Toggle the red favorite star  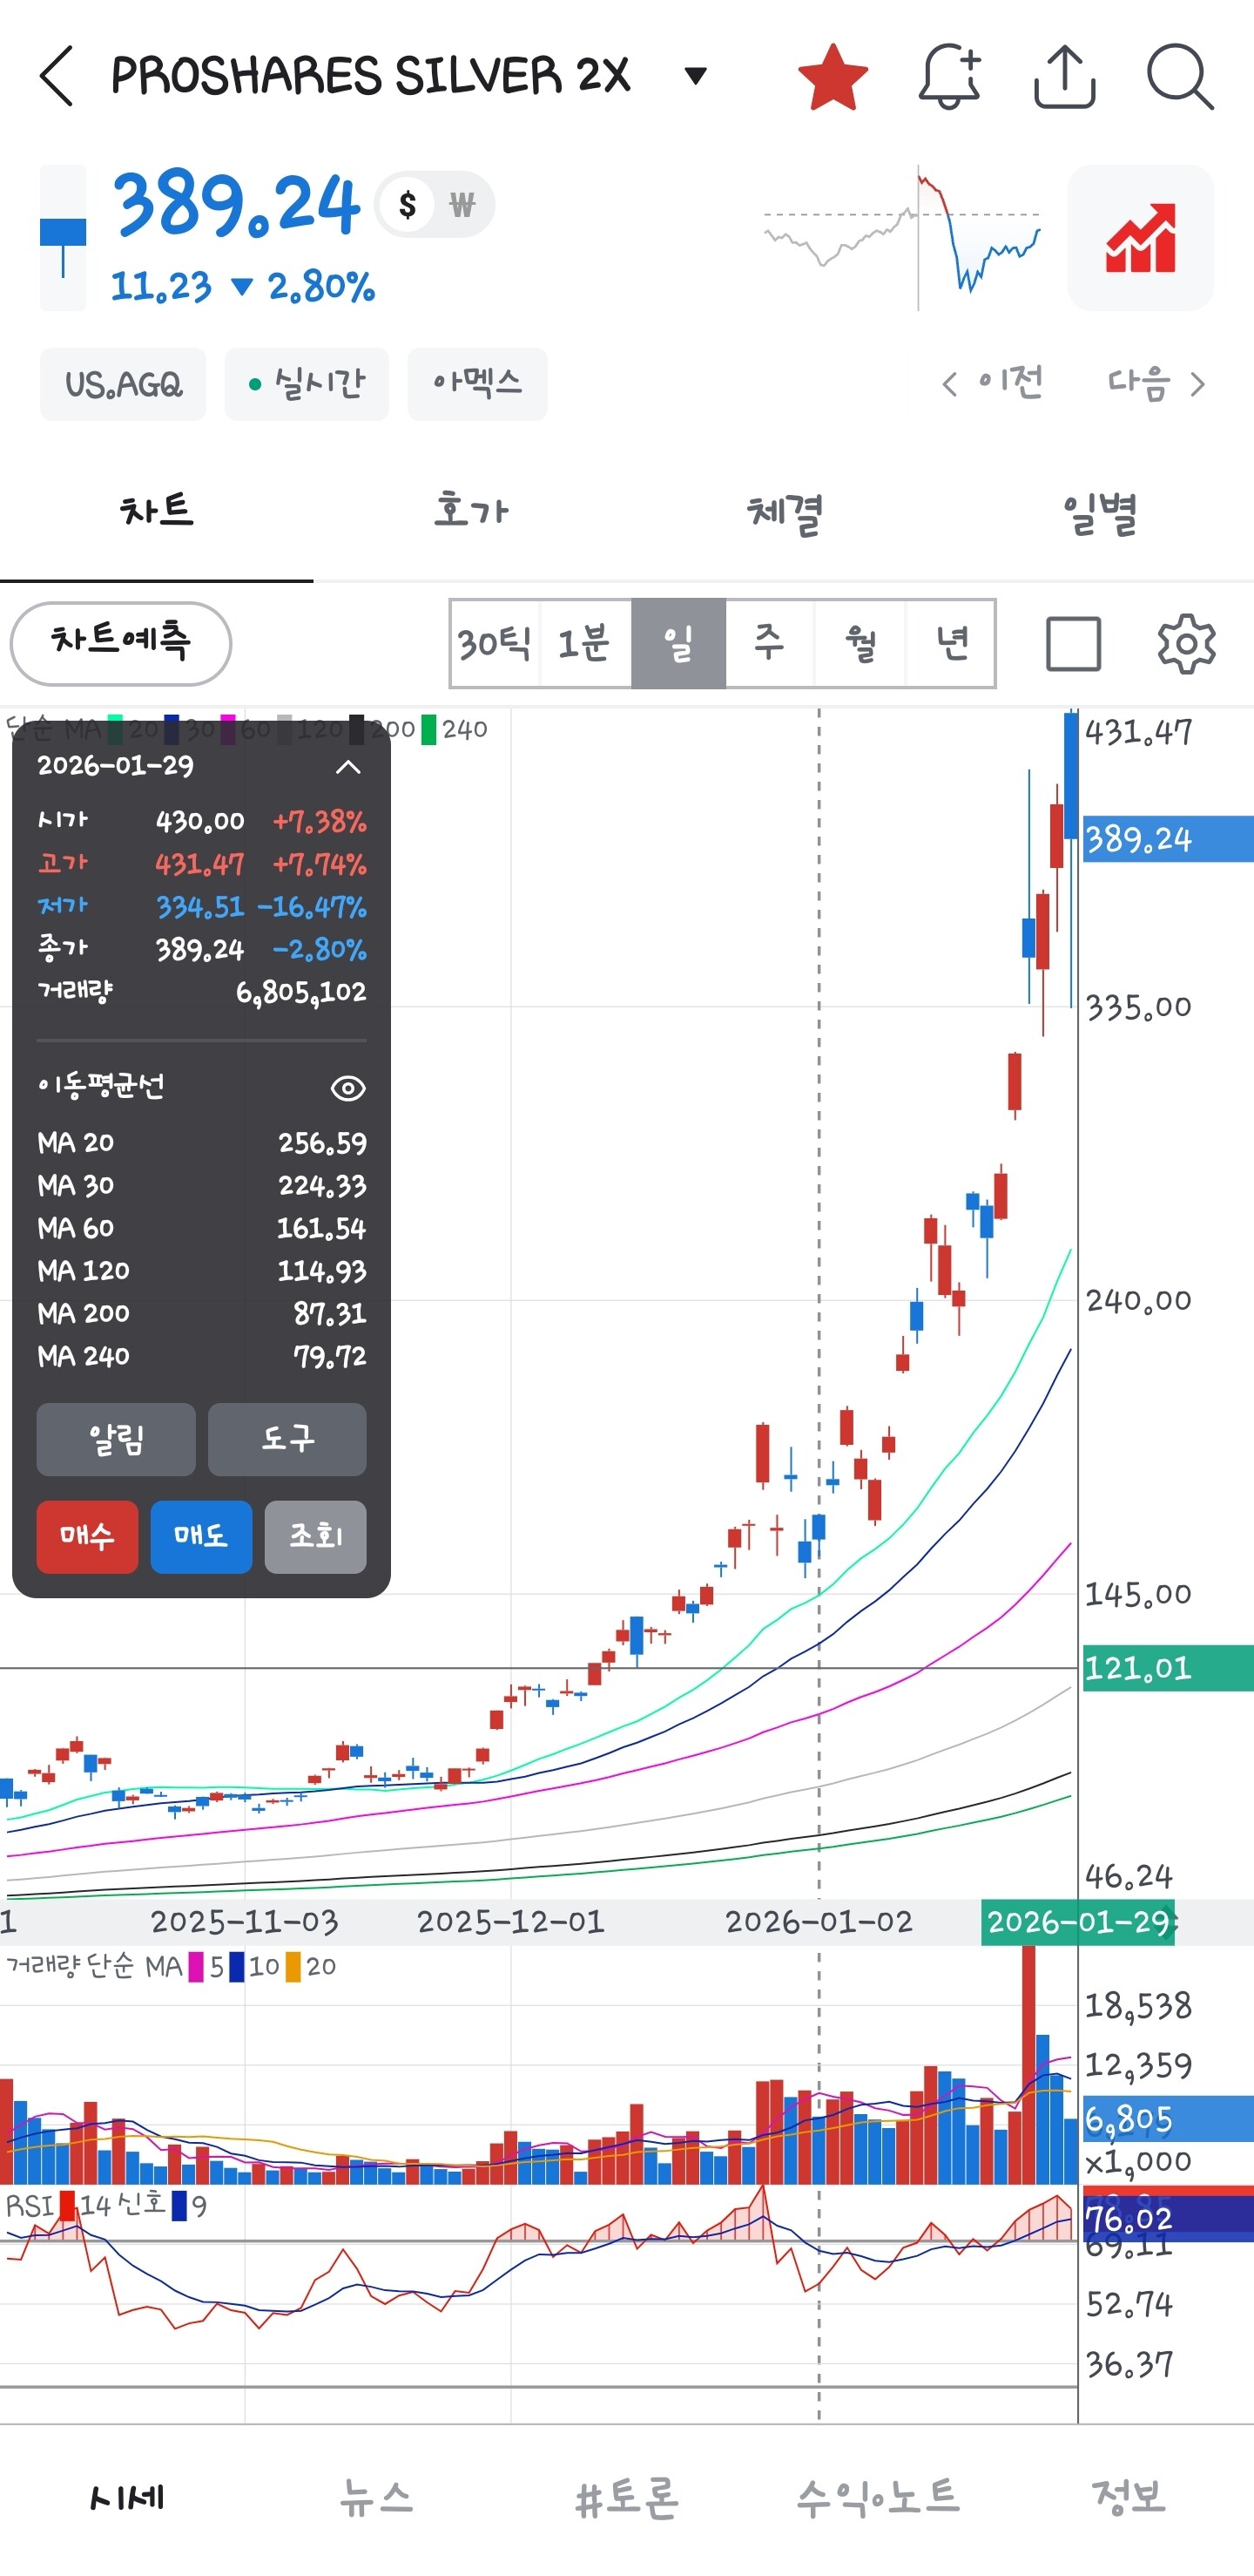click(x=833, y=76)
